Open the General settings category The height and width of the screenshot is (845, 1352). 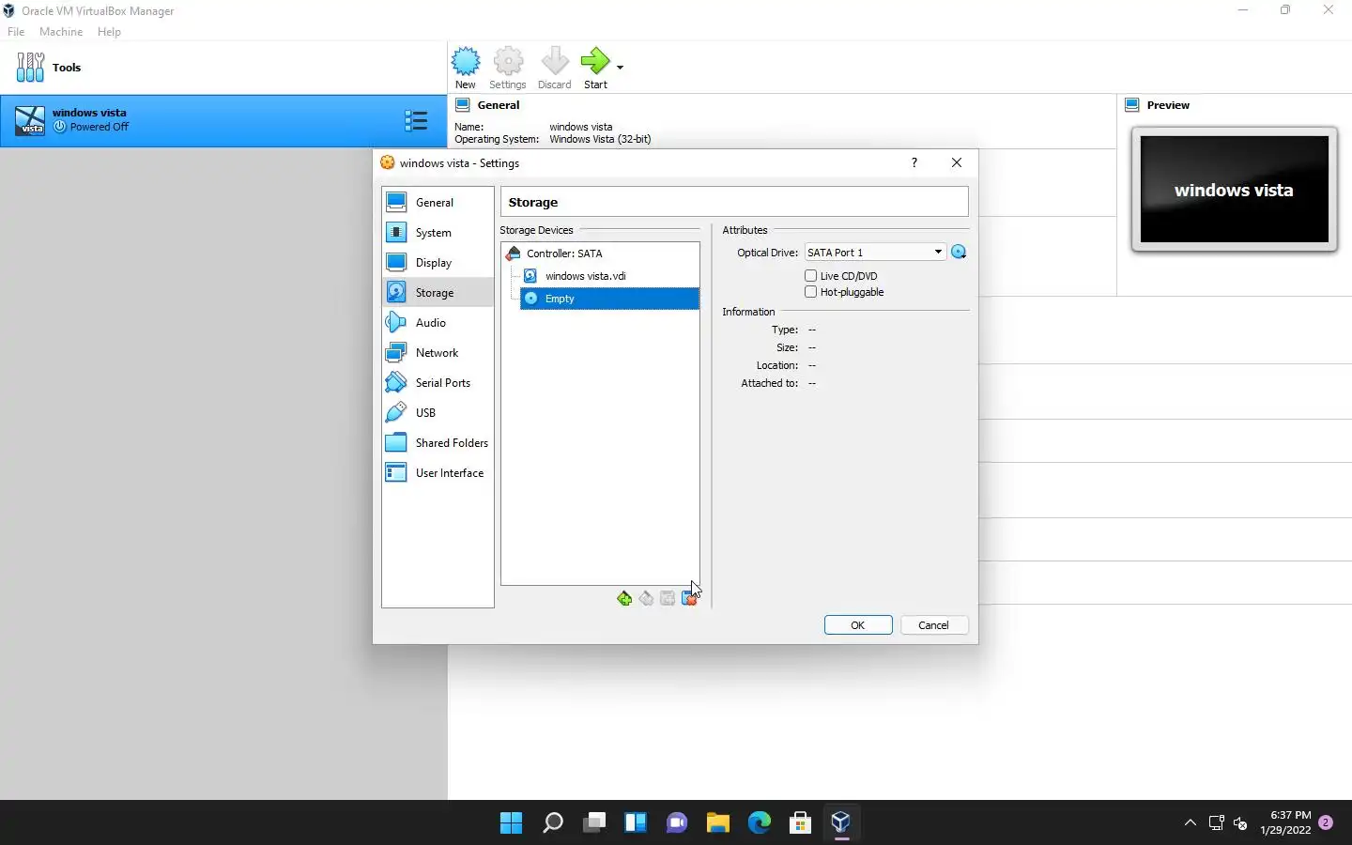coord(438,203)
